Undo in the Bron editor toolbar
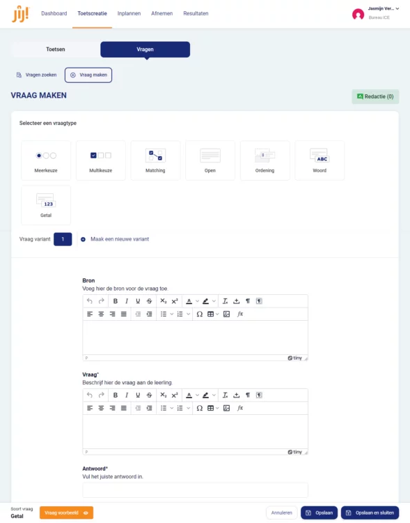Viewport: 410px width, 523px height. click(90, 301)
